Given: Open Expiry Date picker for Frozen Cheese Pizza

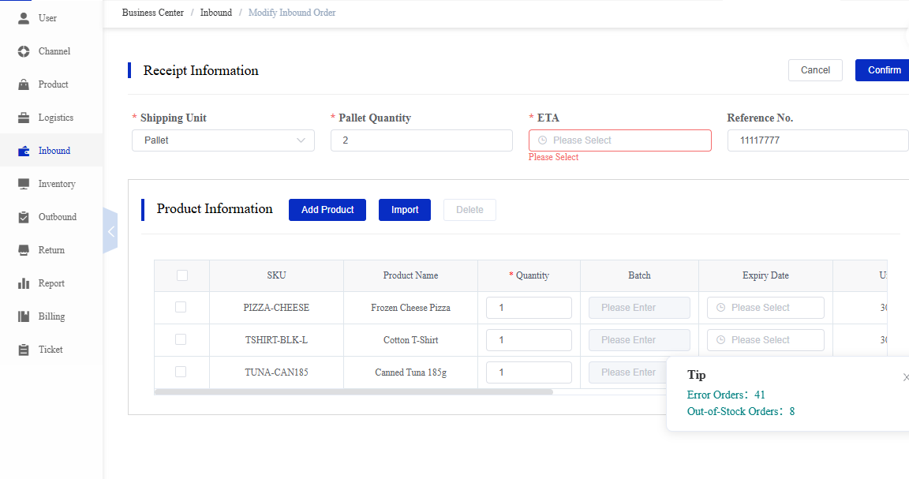Looking at the screenshot, I should click(x=765, y=308).
